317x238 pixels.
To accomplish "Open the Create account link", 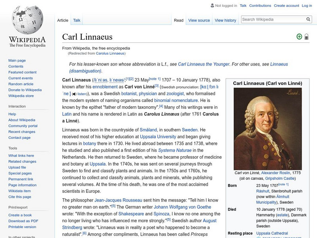I will [x=286, y=6].
